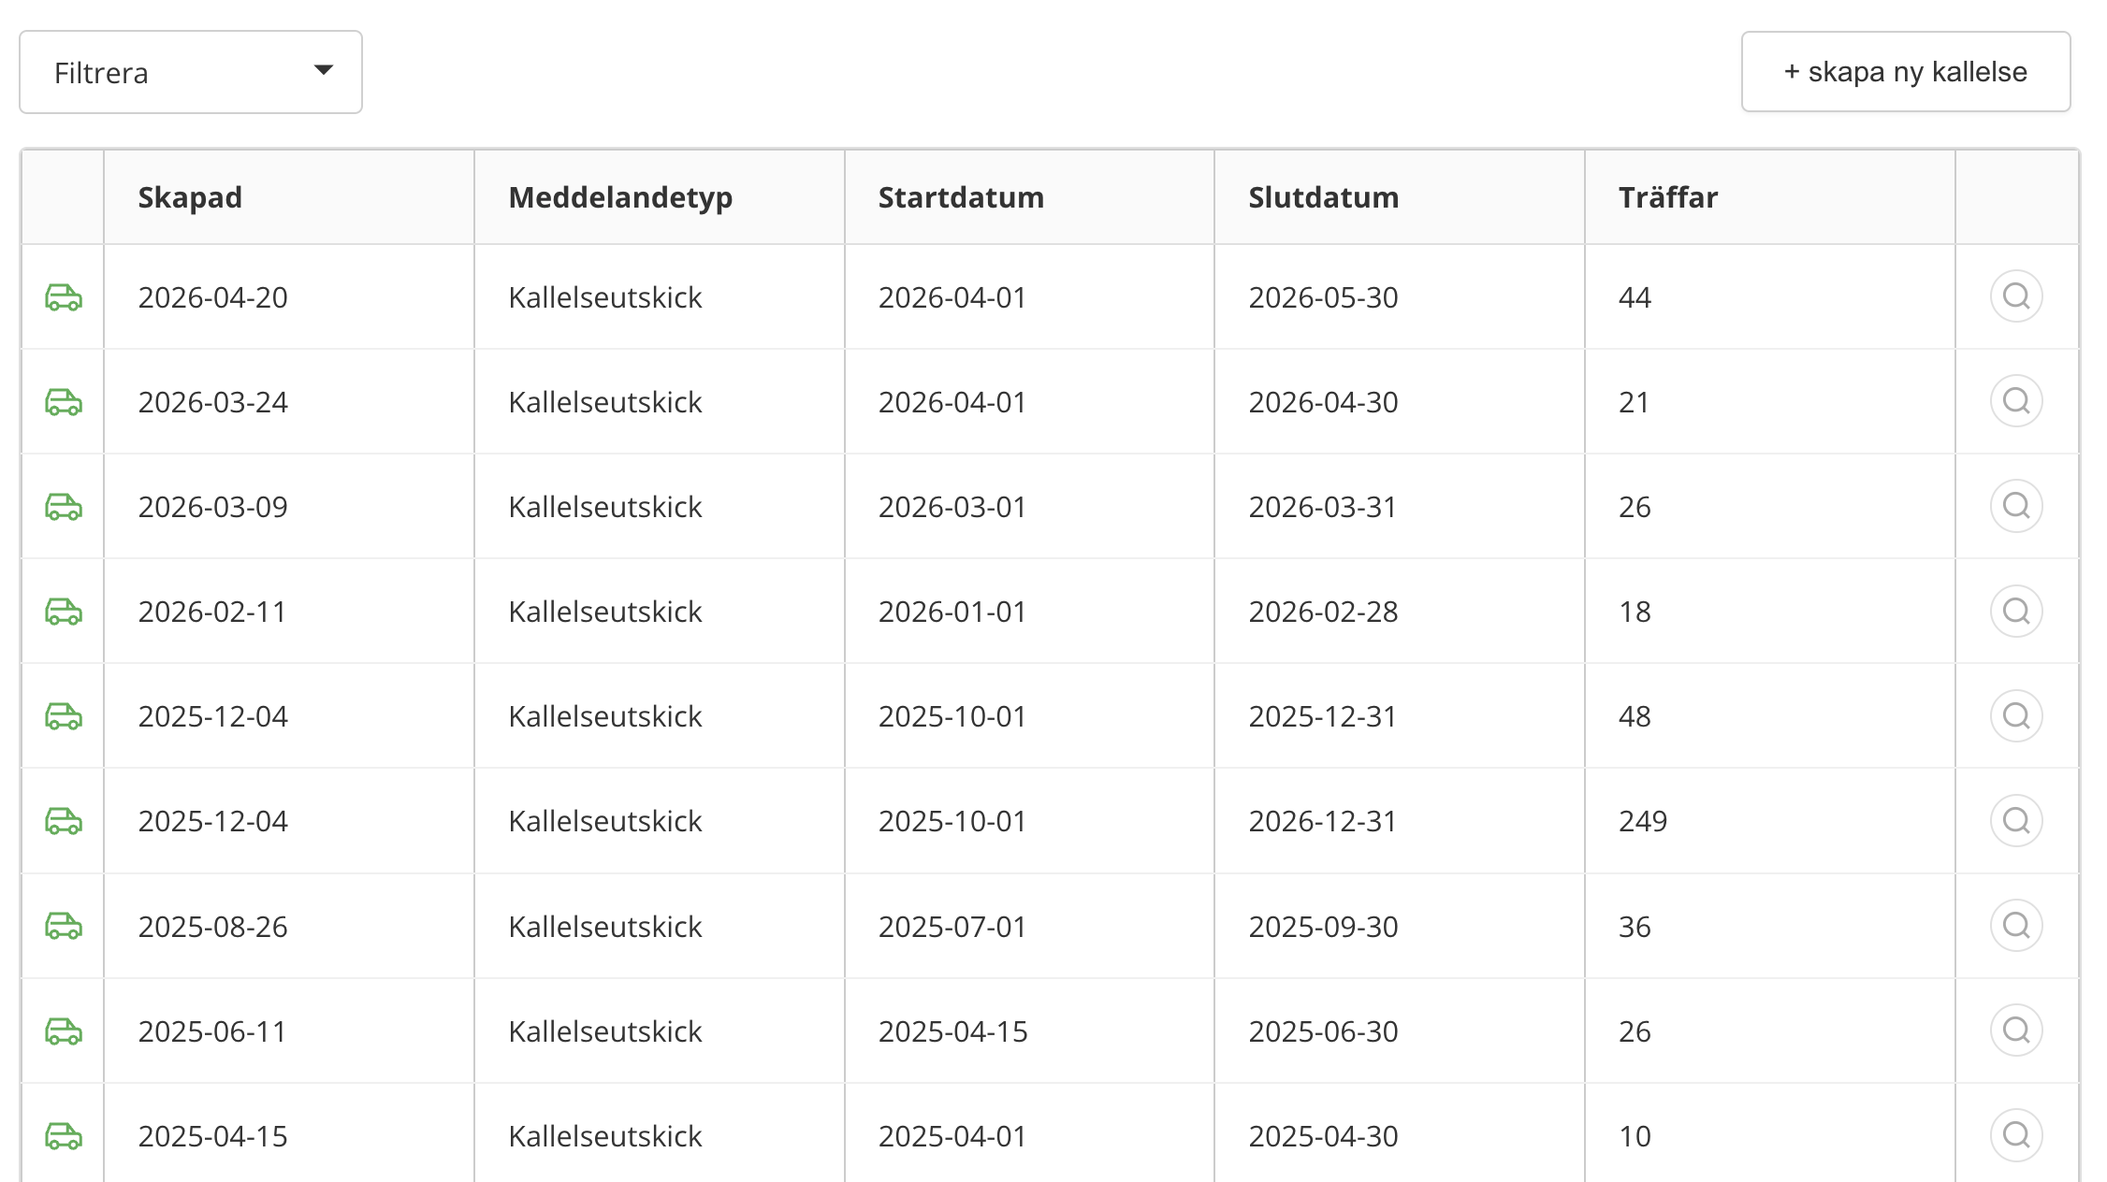Open magnifier for row with 249 träffar
Image resolution: width=2107 pixels, height=1182 pixels.
(x=2015, y=821)
